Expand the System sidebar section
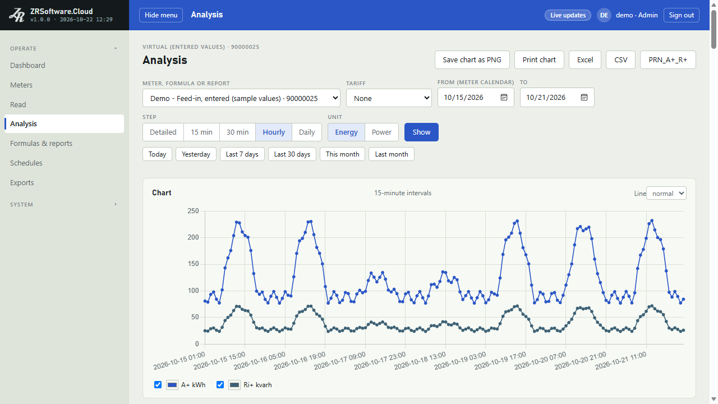The image size is (718, 404). tap(64, 204)
